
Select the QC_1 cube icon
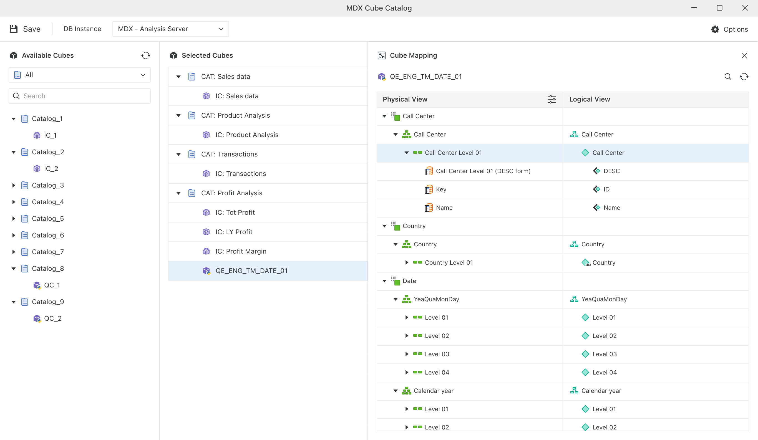tap(37, 285)
